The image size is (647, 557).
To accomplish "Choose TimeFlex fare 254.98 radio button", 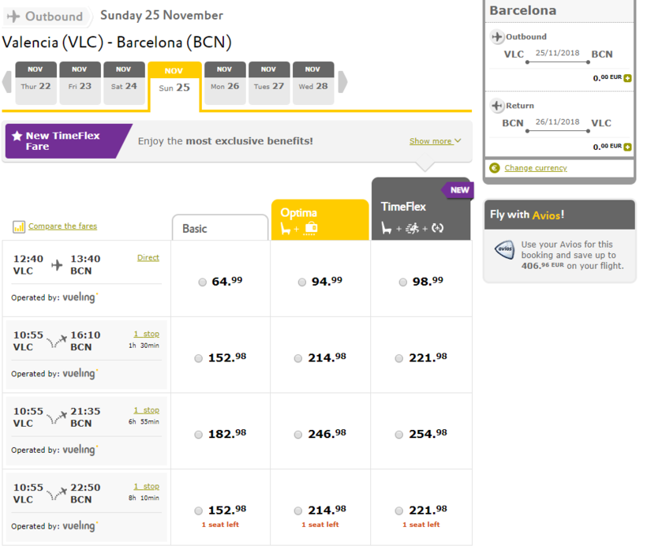I will click(402, 434).
